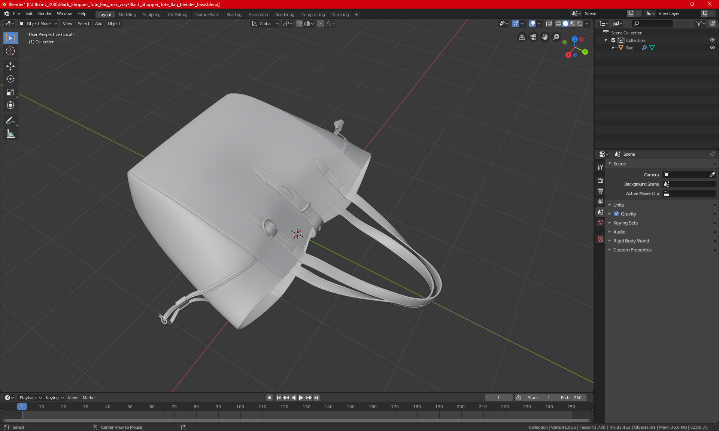This screenshot has width=719, height=431.
Task: Switch to the Sculpting workspace tab
Action: point(151,15)
